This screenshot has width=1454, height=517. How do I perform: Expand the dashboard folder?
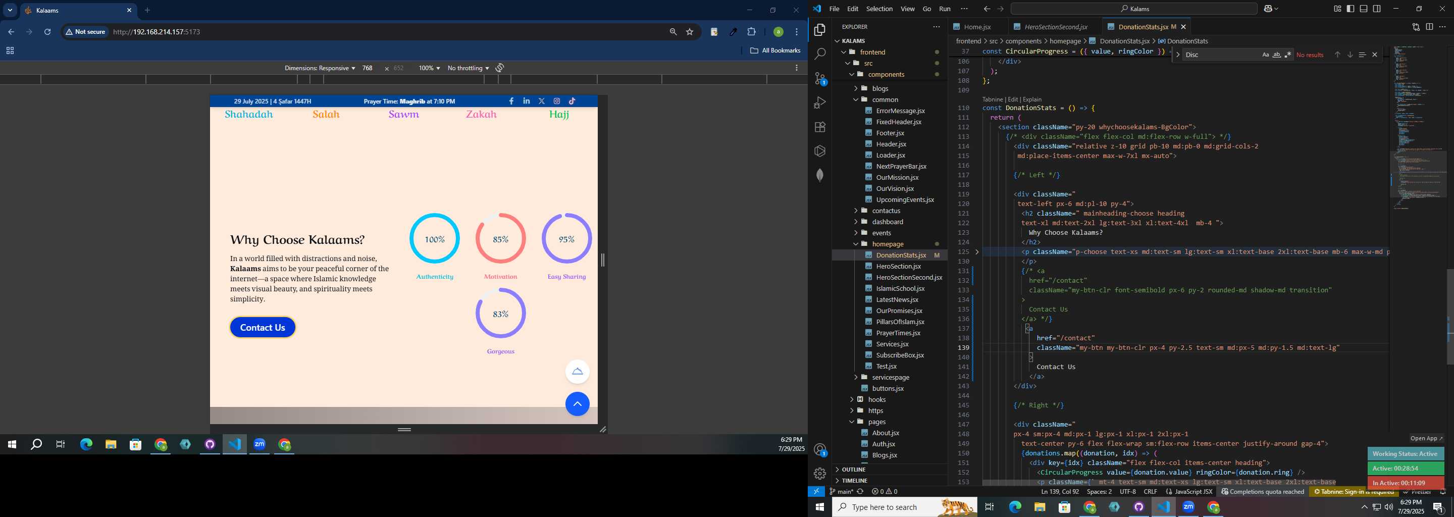pos(888,222)
